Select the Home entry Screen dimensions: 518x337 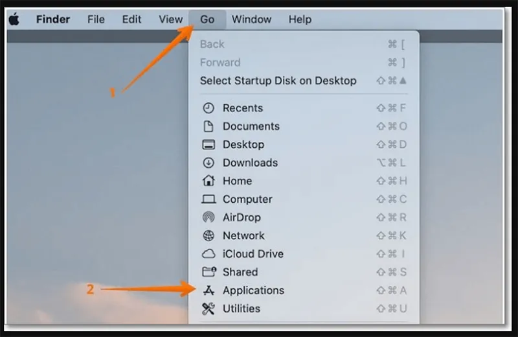(x=303, y=181)
